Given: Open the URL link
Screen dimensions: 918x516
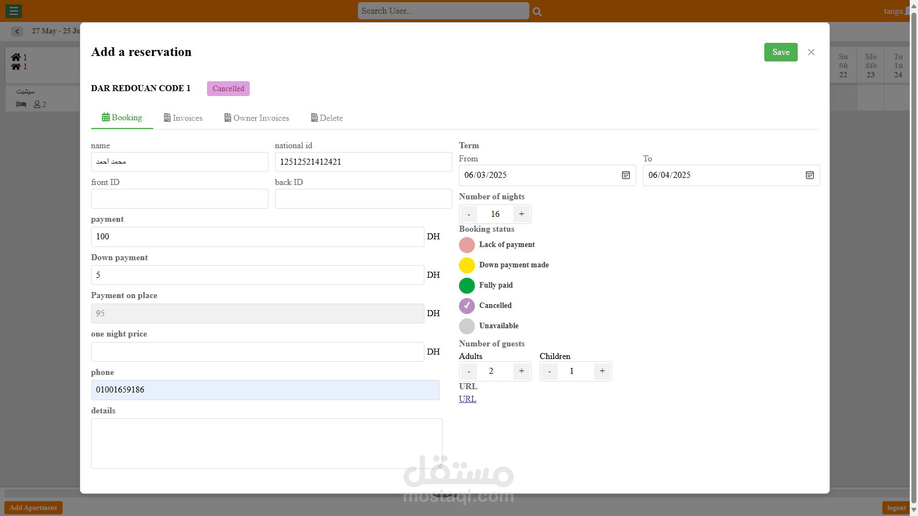Looking at the screenshot, I should click(x=468, y=399).
